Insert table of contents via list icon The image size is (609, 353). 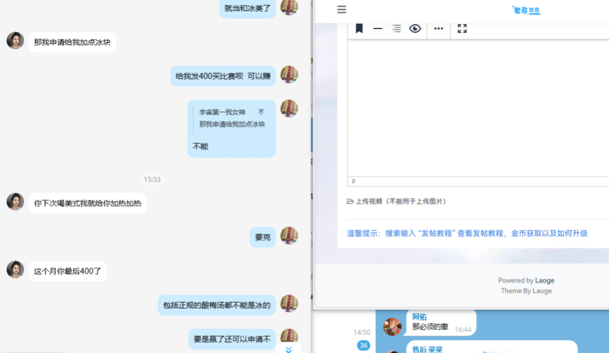(x=397, y=28)
